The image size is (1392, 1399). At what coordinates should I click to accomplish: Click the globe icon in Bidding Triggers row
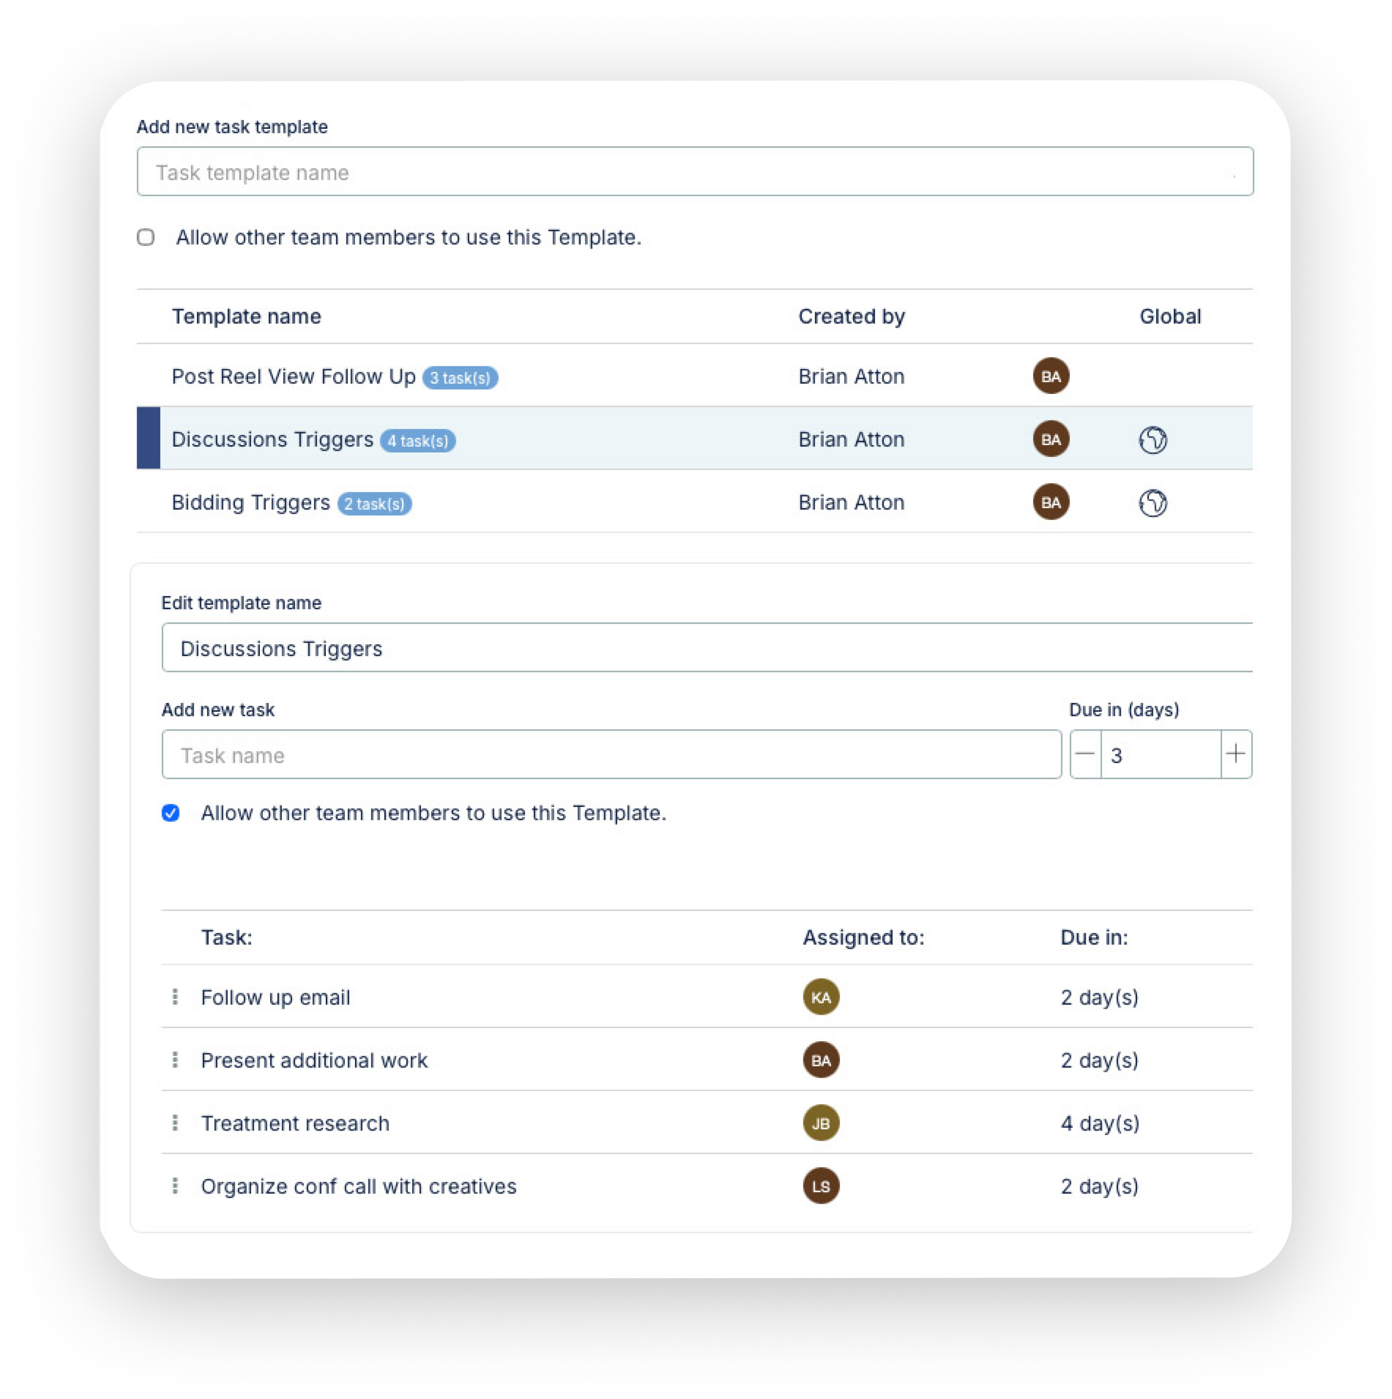coord(1152,503)
